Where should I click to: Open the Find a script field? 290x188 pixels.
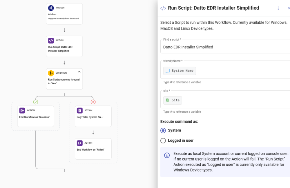[x=225, y=46]
